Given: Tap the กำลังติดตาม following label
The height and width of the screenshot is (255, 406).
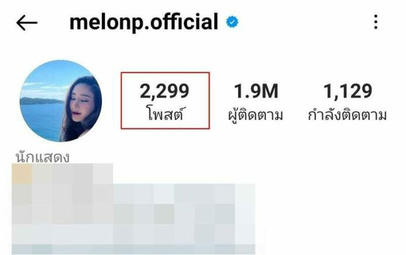Looking at the screenshot, I should pyautogui.click(x=347, y=114).
